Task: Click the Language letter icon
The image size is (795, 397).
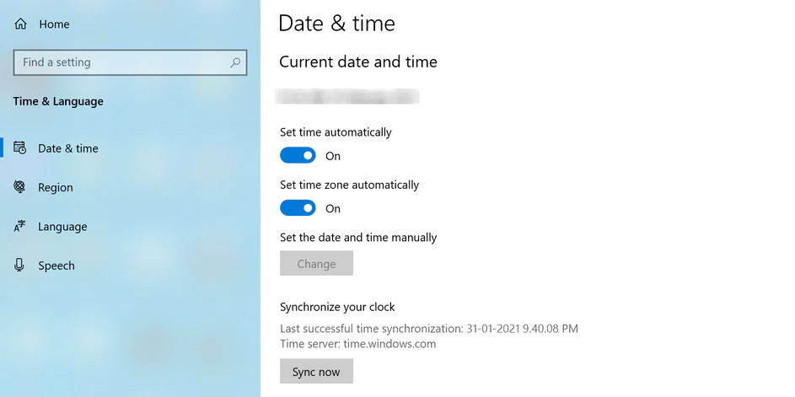Action: (x=20, y=227)
